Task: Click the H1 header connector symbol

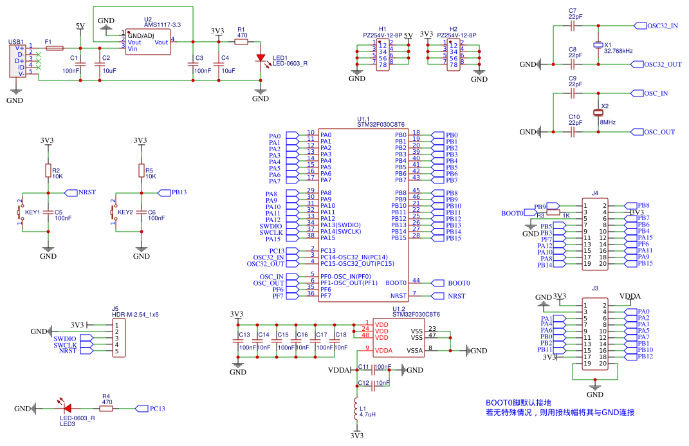Action: 383,55
